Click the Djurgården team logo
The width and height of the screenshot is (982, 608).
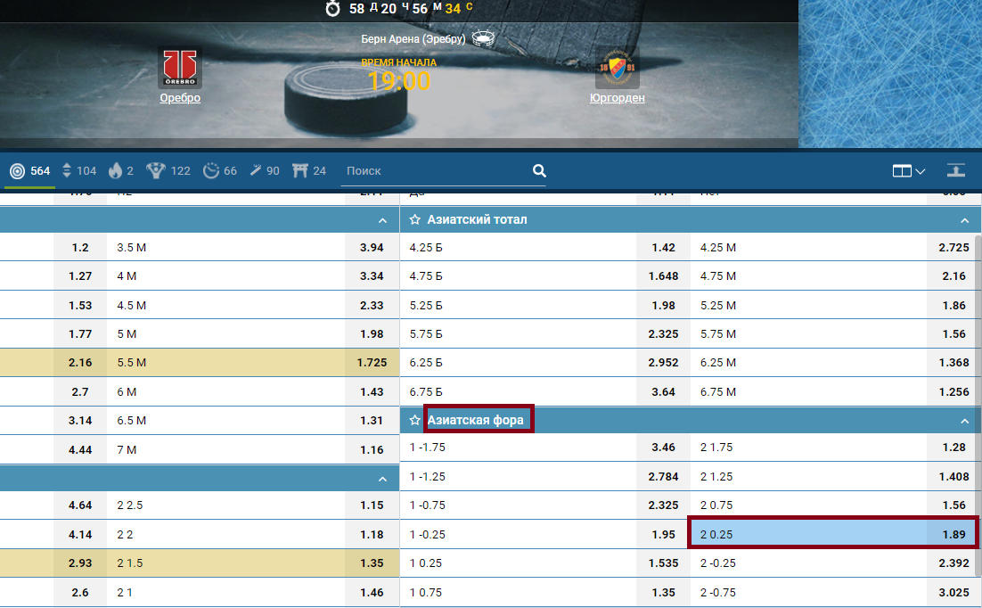pyautogui.click(x=617, y=69)
